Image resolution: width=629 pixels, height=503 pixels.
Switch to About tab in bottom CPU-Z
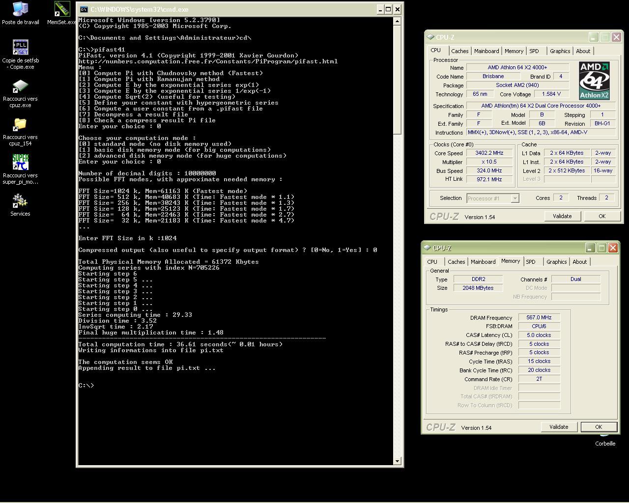point(580,262)
